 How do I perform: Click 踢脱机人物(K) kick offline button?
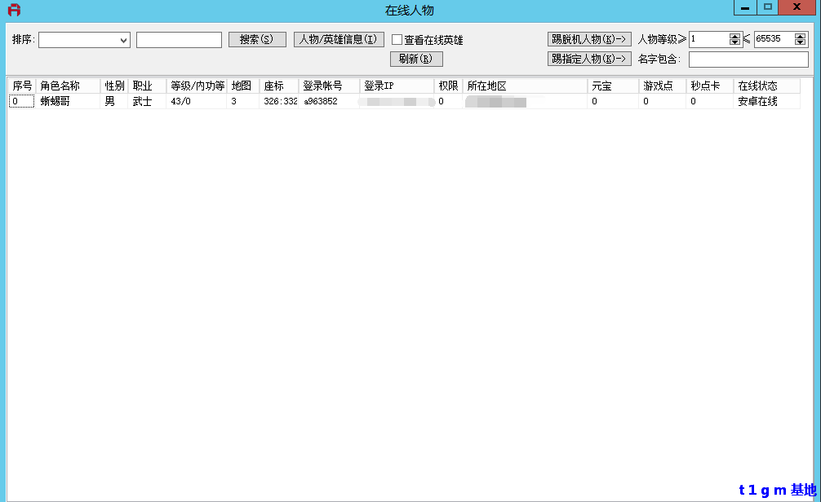pos(589,39)
